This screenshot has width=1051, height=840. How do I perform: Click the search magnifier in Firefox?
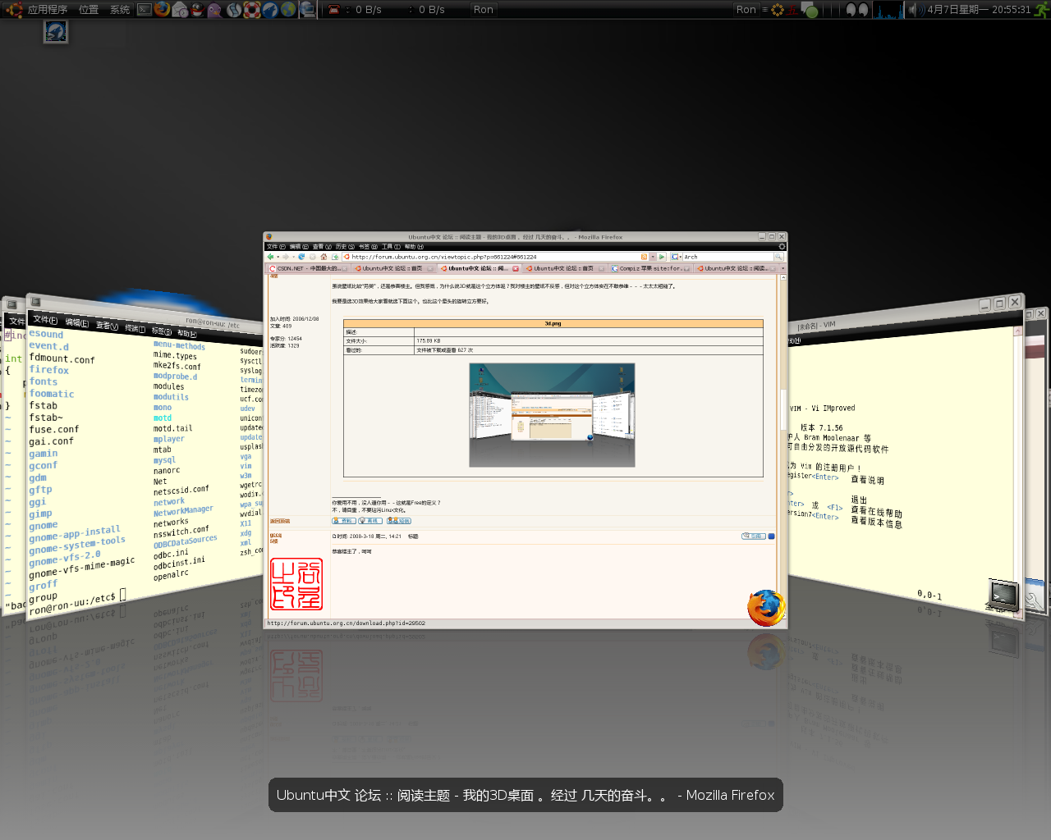click(x=778, y=257)
